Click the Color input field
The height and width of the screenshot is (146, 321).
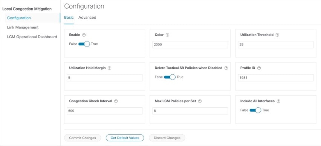190,45
